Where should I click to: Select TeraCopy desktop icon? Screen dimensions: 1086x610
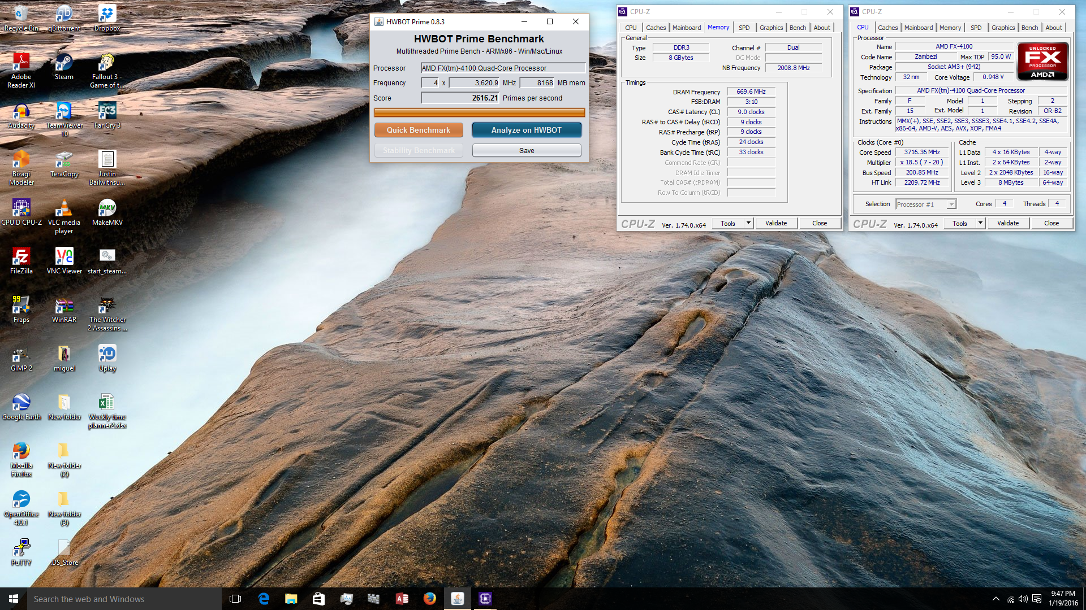(64, 164)
